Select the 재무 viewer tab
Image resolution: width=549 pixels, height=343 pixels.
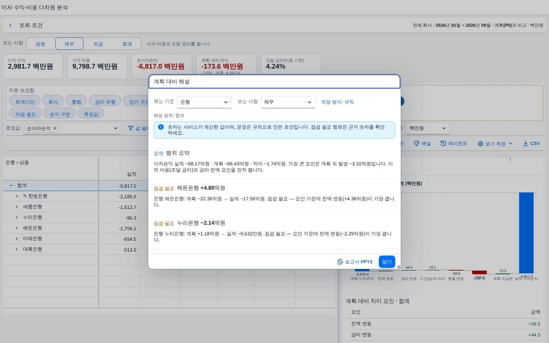pos(69,44)
